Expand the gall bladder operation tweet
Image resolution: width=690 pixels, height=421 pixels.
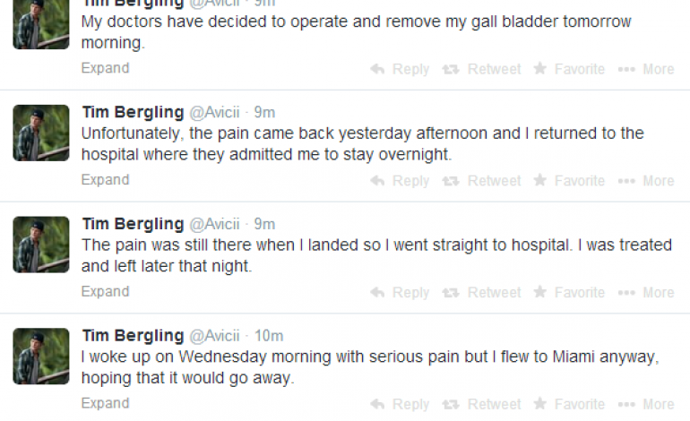coord(105,68)
